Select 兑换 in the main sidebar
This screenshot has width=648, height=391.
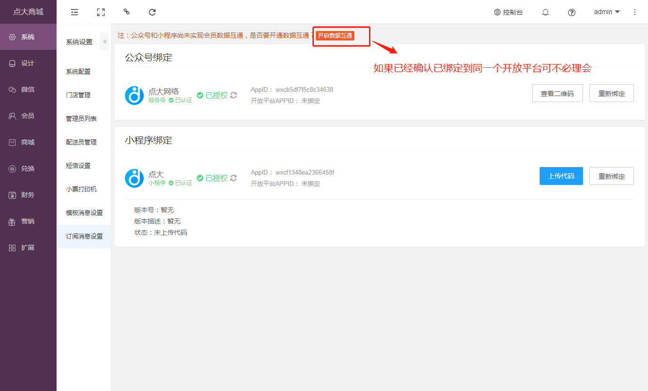[x=28, y=168]
